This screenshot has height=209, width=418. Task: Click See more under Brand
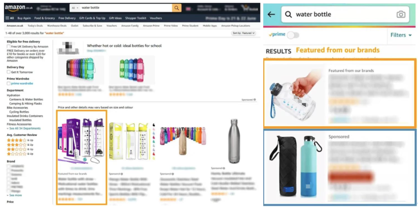[x=14, y=195]
